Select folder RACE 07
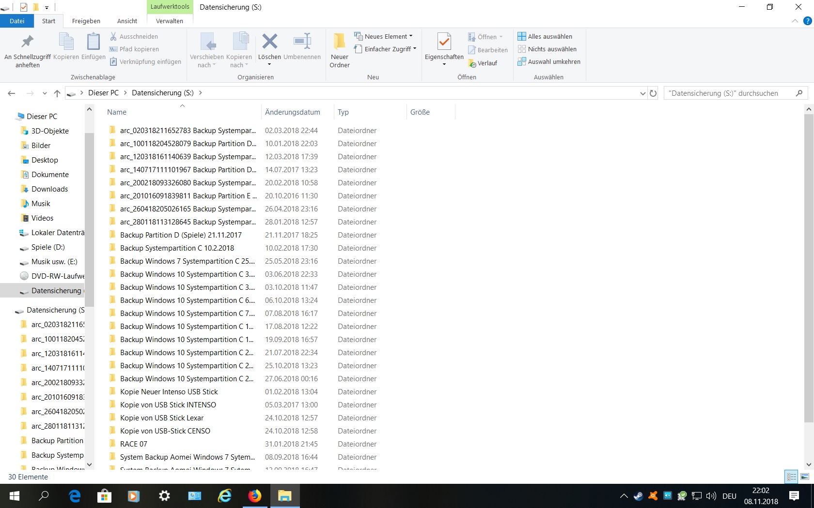This screenshot has height=508, width=814. 134,444
